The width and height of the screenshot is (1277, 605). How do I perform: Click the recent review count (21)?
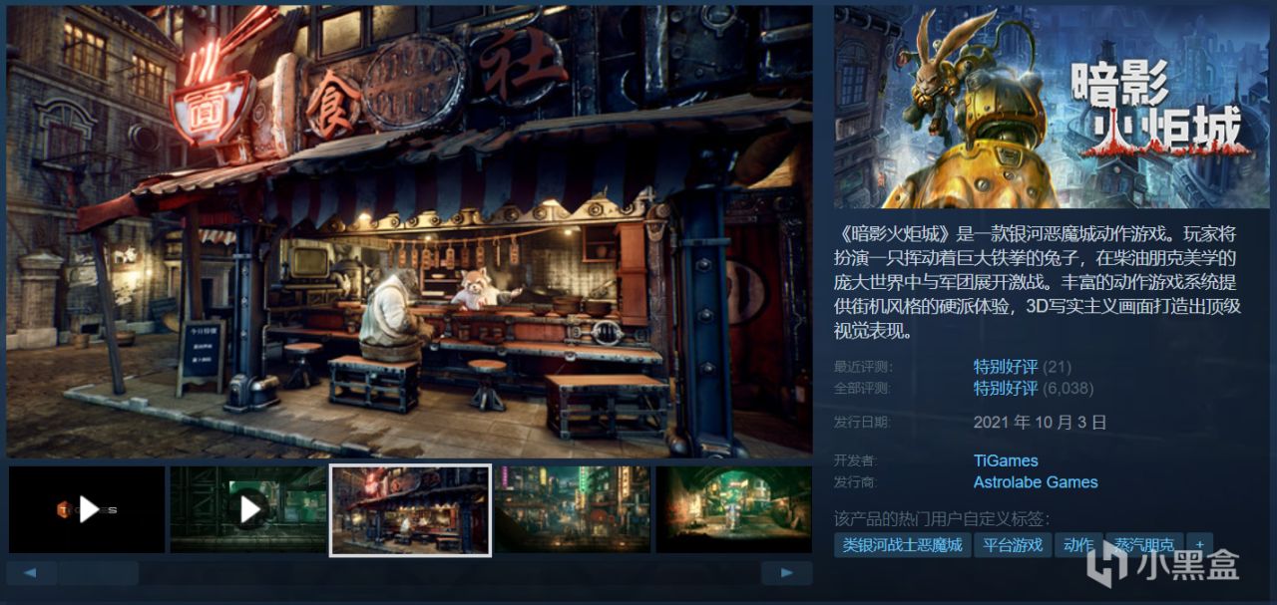tap(1058, 367)
